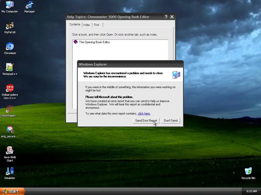Open the 'click here' report data link
The image size is (261, 195).
(x=144, y=113)
